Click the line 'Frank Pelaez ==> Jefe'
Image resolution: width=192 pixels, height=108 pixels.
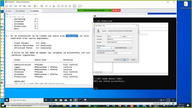pos(30,43)
